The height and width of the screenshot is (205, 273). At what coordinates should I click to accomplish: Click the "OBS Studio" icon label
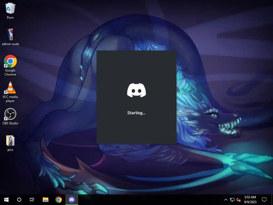click(x=10, y=123)
